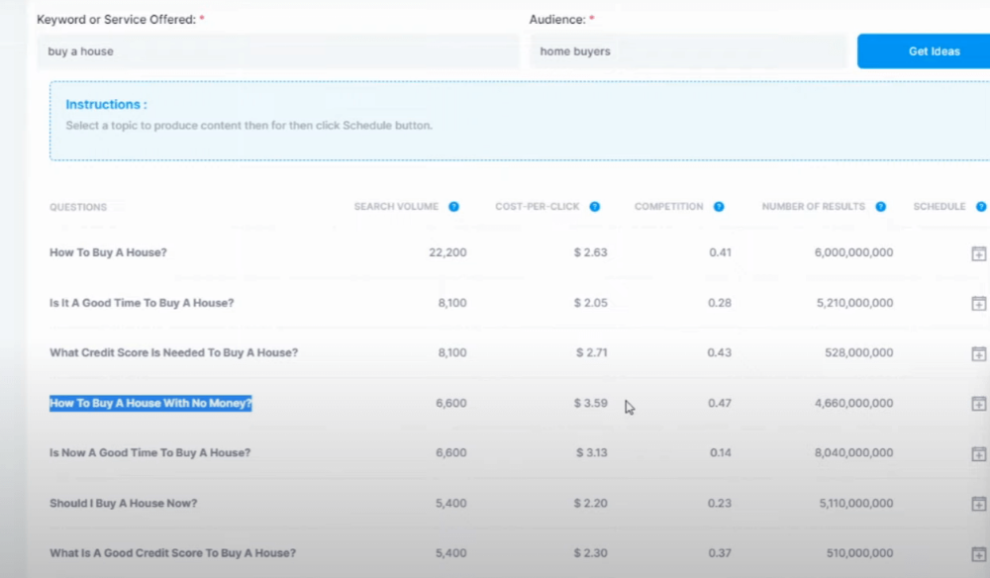990x578 pixels.
Task: Click the Number of Results column header
Action: pos(813,206)
